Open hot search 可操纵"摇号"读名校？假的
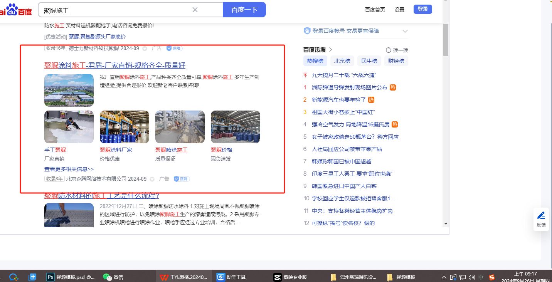 pos(343,223)
